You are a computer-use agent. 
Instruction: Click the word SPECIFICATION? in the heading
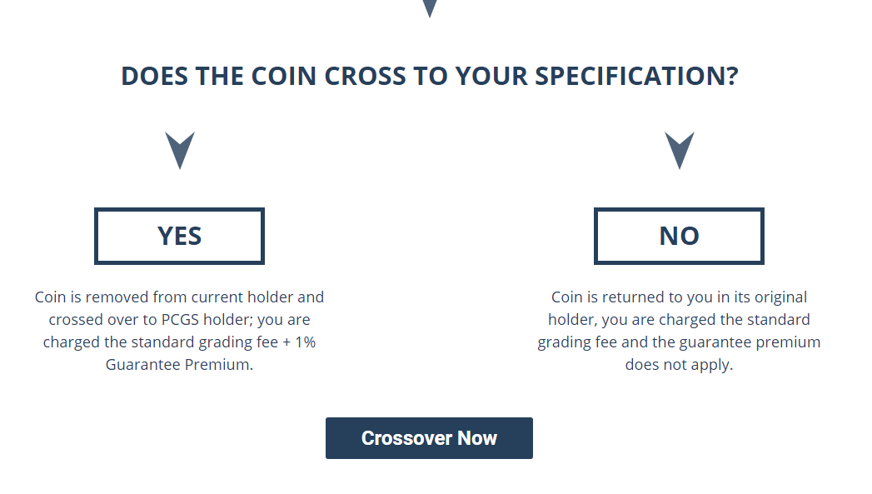click(637, 76)
